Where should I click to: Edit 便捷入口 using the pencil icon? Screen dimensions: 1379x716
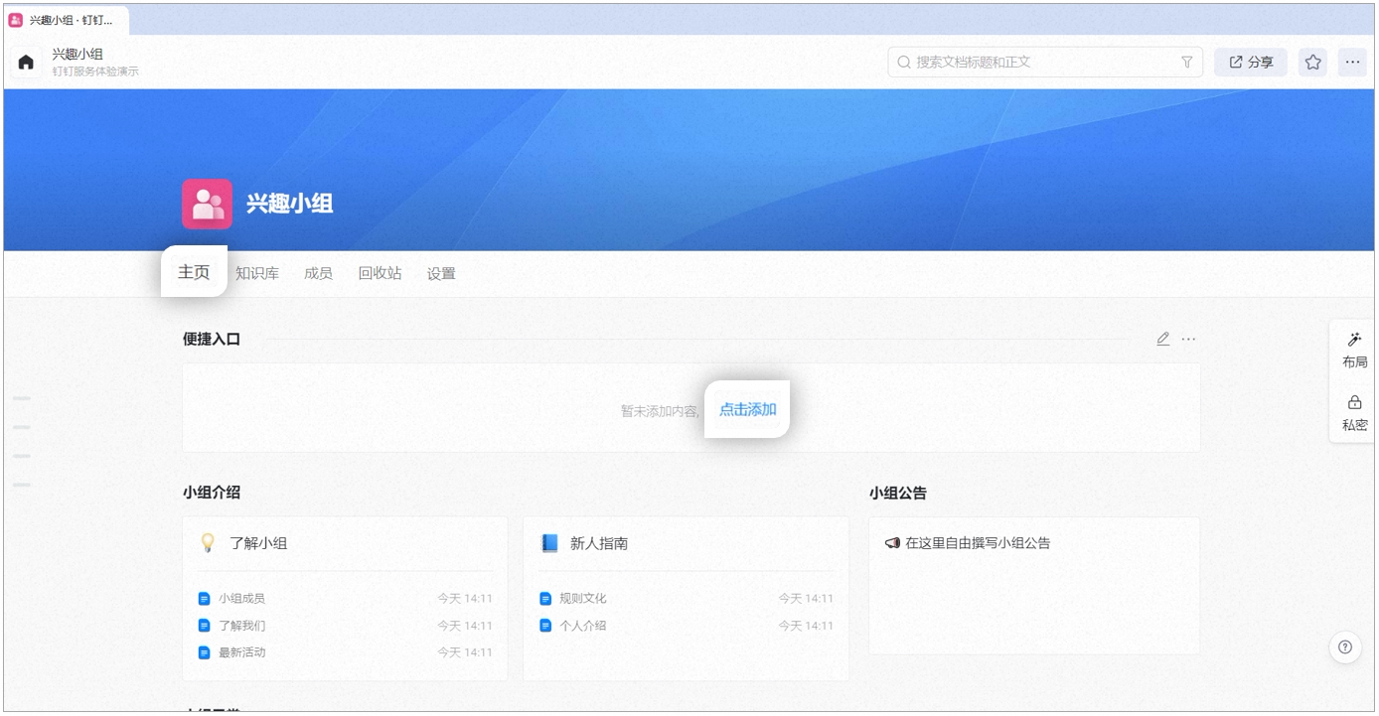coord(1162,339)
